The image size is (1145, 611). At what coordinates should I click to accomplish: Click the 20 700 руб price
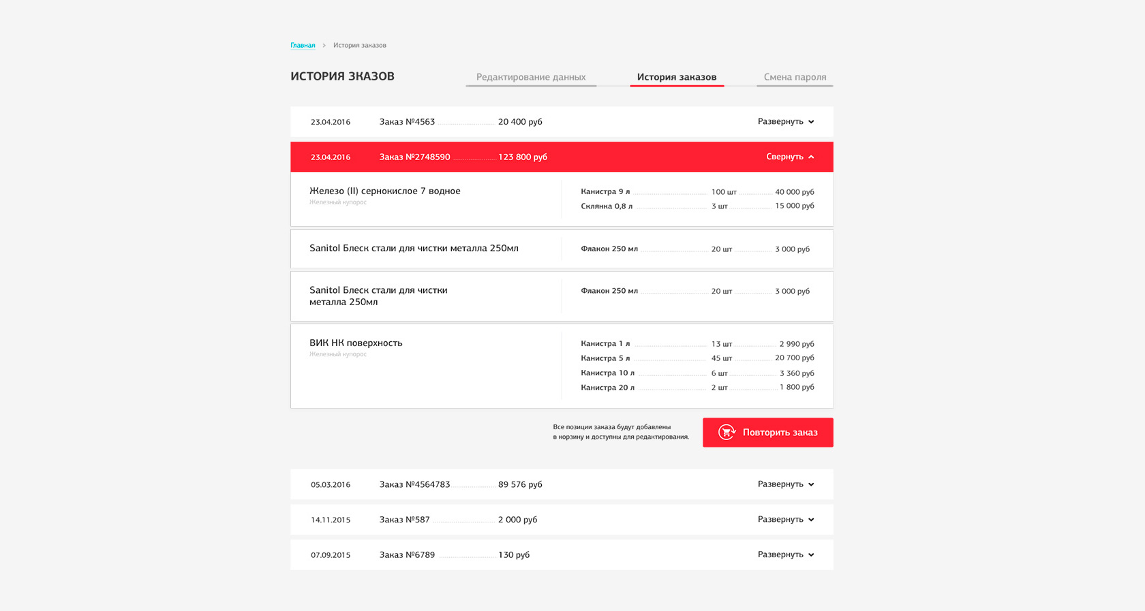pyautogui.click(x=795, y=358)
